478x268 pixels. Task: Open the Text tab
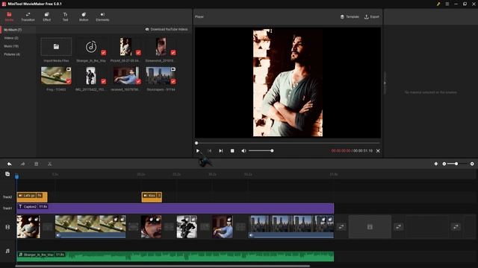coord(65,16)
